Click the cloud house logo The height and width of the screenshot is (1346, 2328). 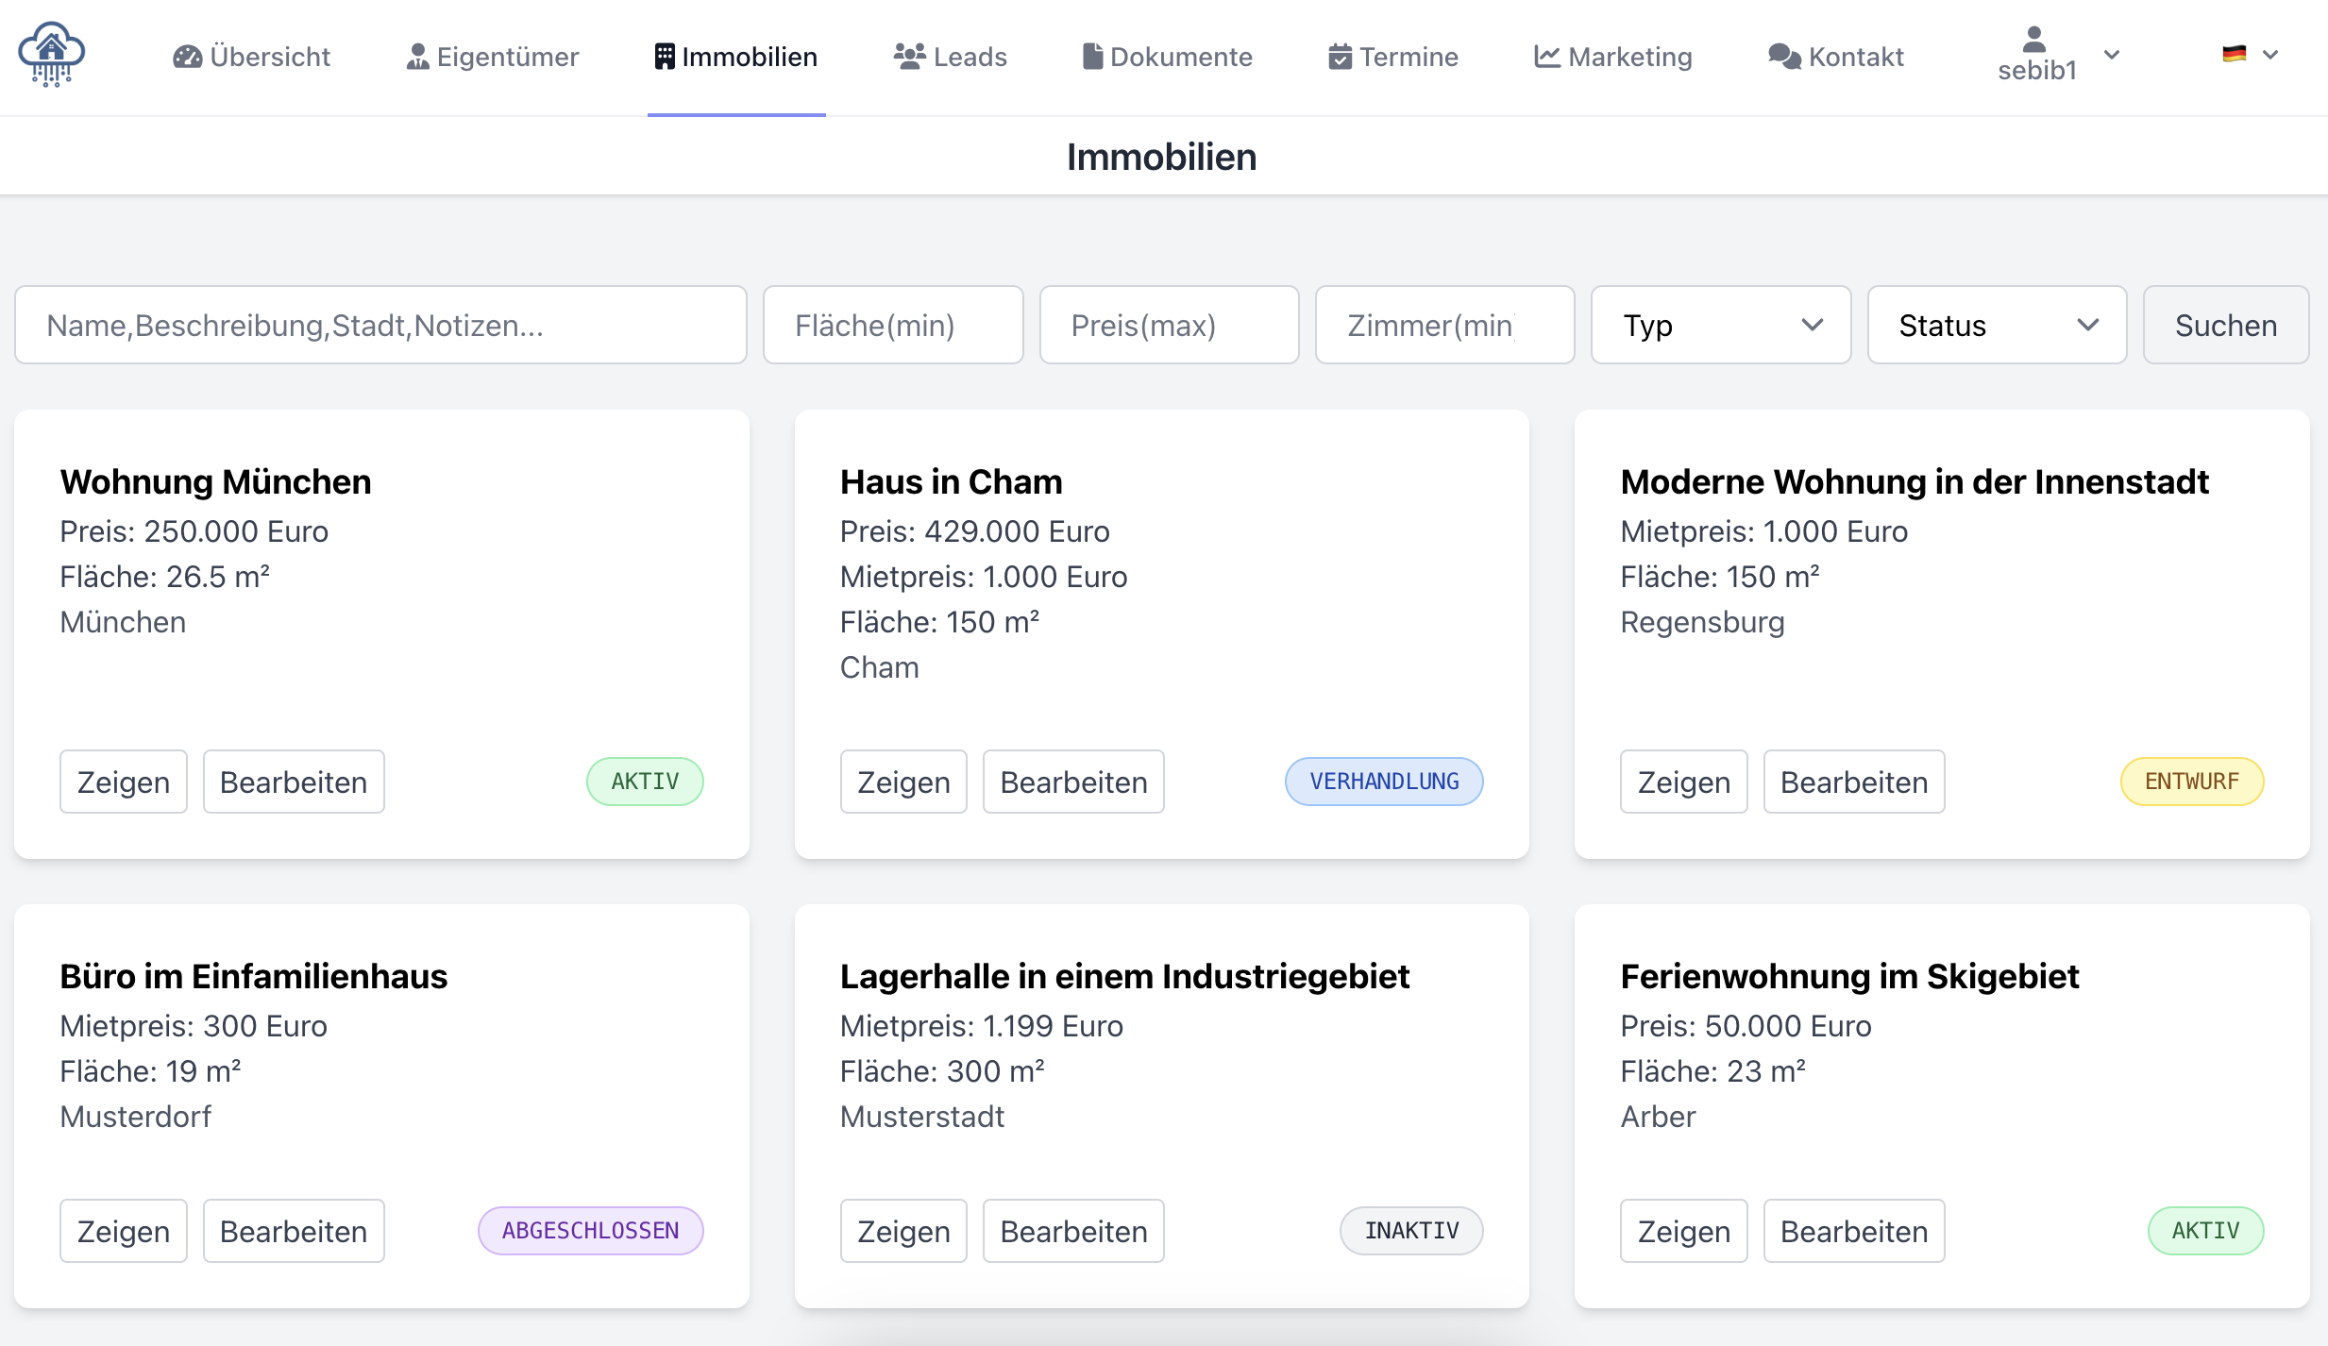coord(52,55)
